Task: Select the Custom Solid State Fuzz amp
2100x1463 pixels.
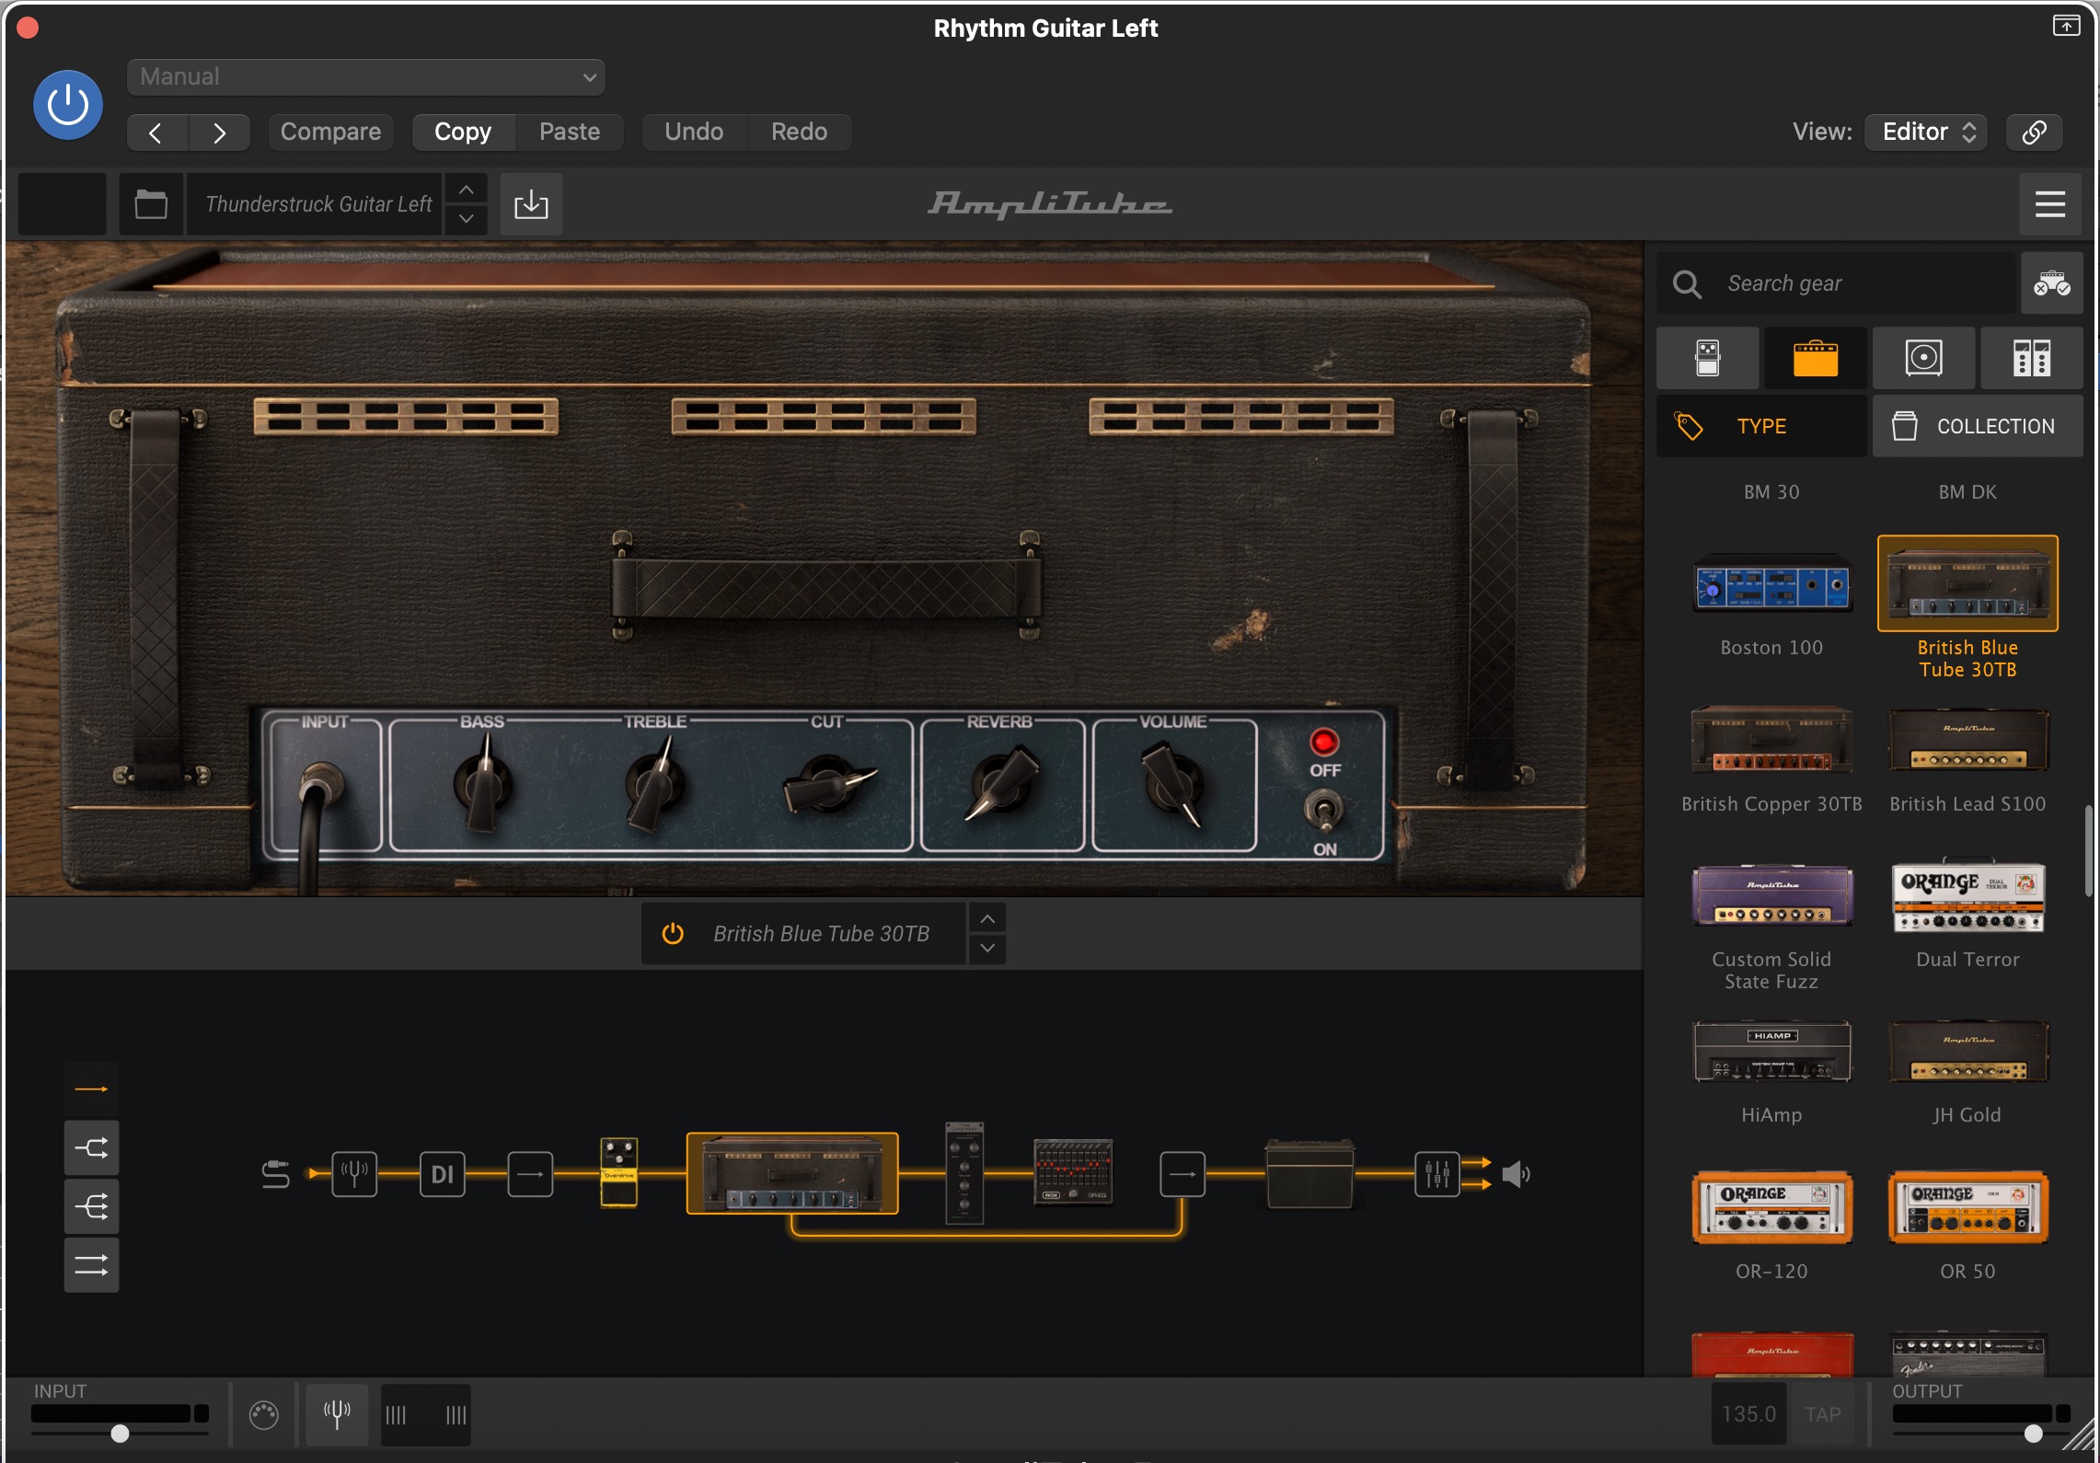Action: 1771,895
